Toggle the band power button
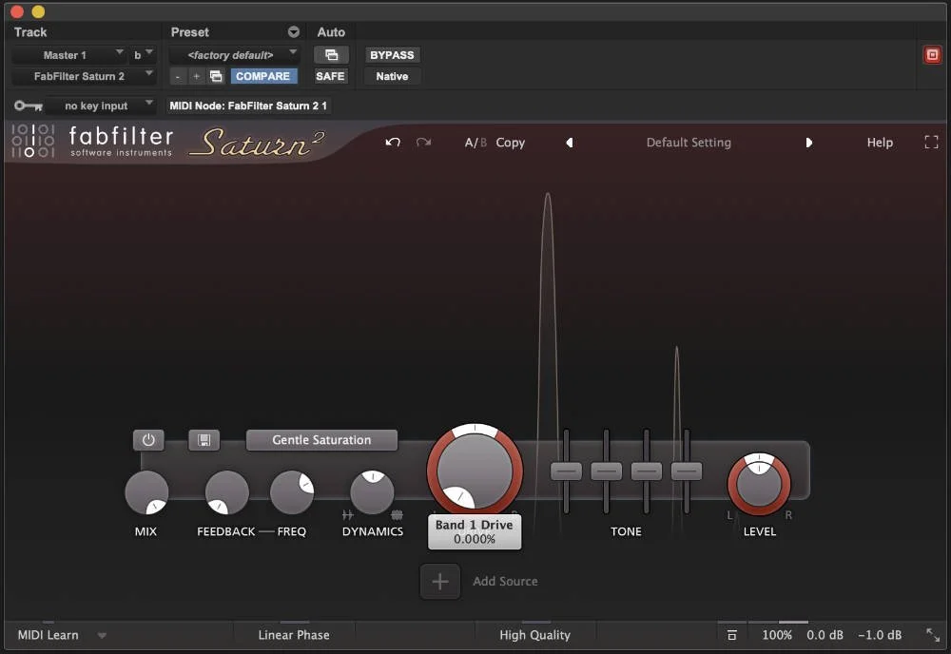 [148, 440]
